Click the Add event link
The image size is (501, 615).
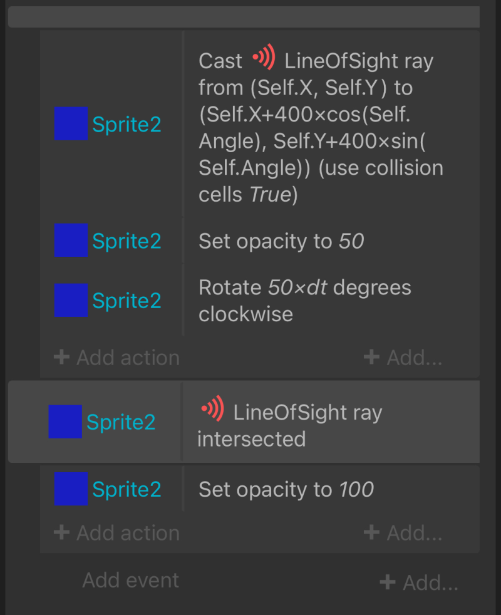pos(131,580)
